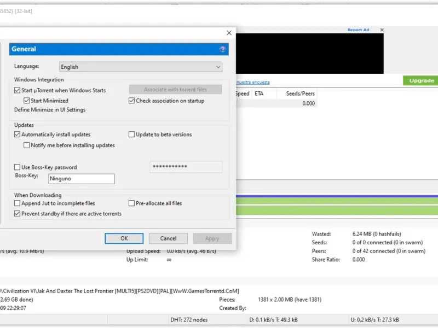Click Define Minimize in UI Settings text
Screen dimensions: 438x328
click(50, 110)
